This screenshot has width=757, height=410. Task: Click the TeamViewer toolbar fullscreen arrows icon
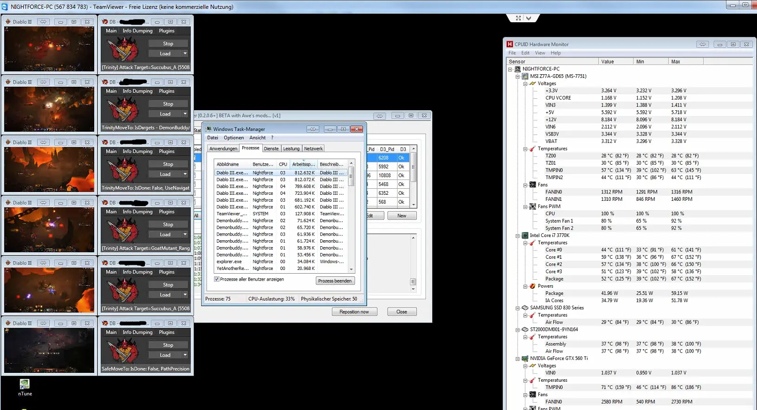518,18
